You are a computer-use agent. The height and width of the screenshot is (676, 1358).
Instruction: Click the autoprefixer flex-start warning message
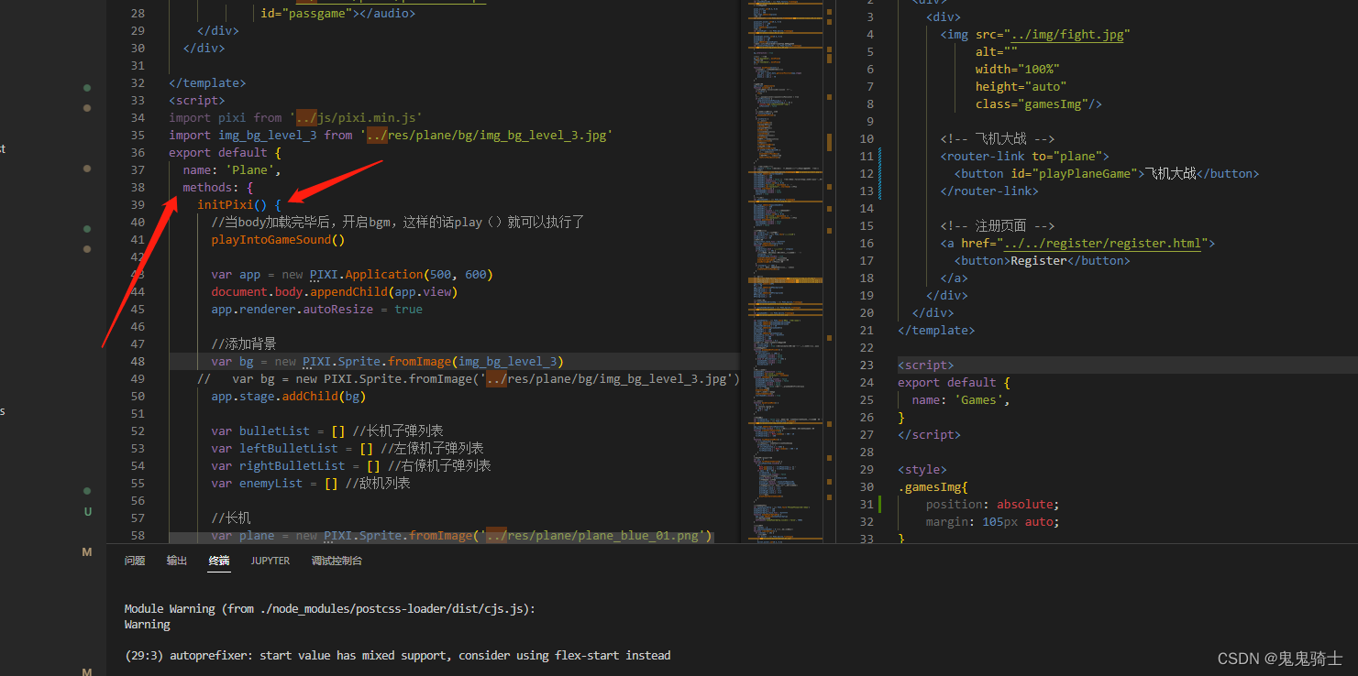[x=397, y=655]
